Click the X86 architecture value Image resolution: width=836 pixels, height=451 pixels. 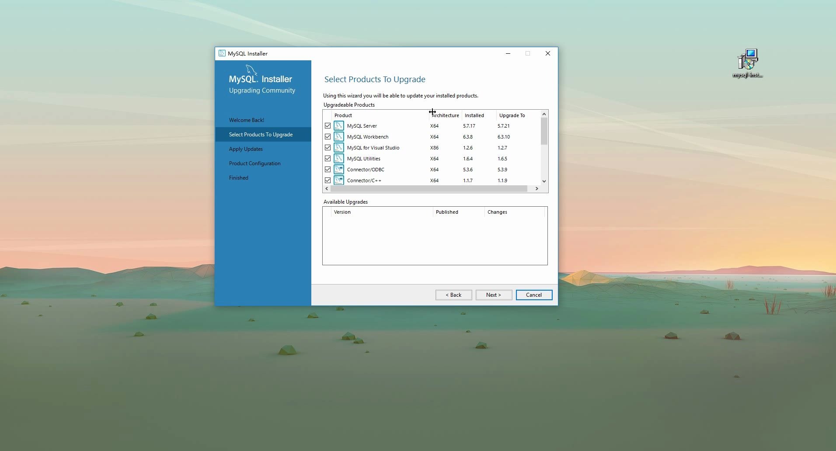pyautogui.click(x=434, y=148)
